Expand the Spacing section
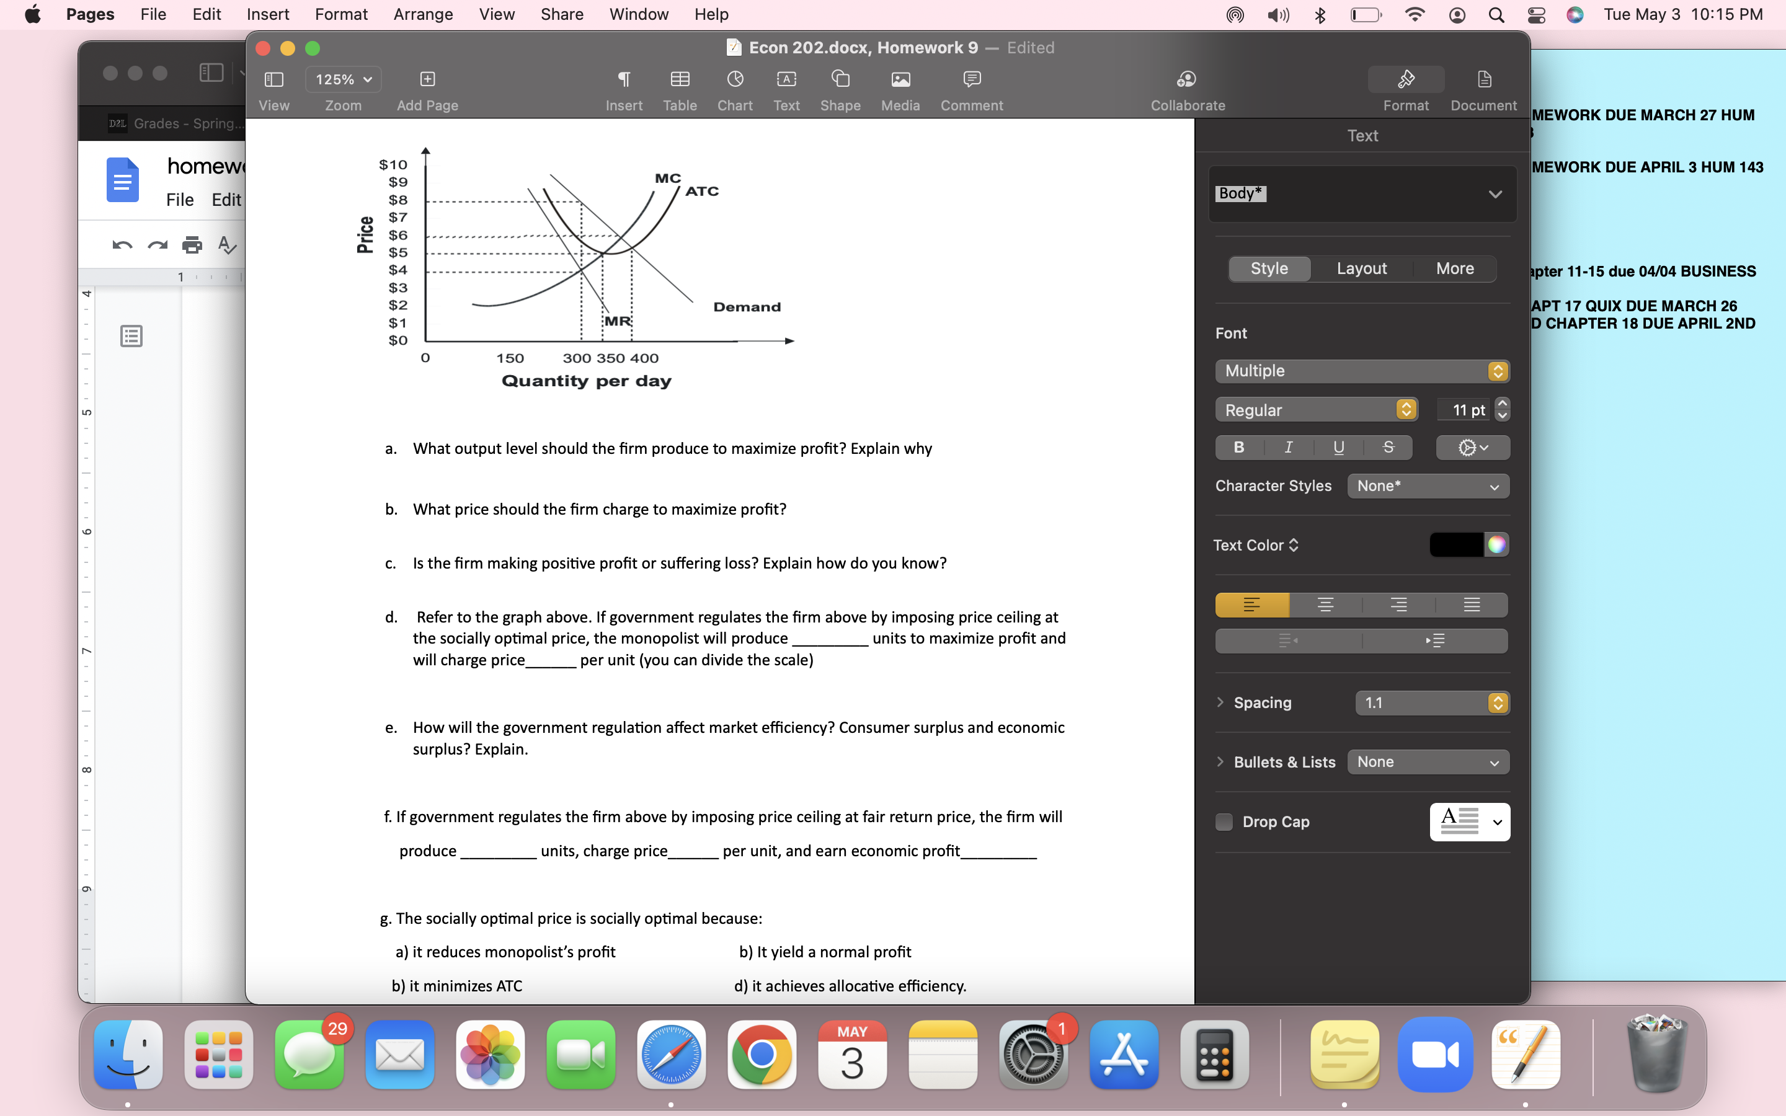 click(1220, 702)
